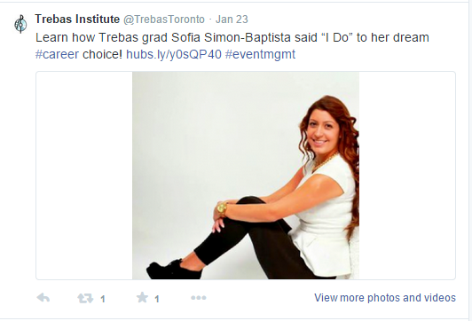Open the more options ellipsis icon
The width and height of the screenshot is (472, 321).
[x=199, y=298]
